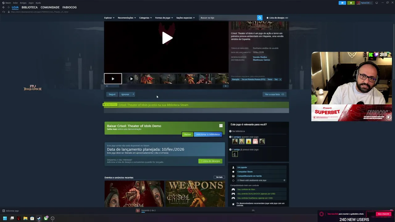Viewport: 395px width, 222px height.
Task: Open the green notifications bell
Action: tap(351, 3)
